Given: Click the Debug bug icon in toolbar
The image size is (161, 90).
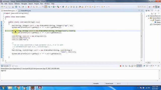Looking at the screenshot, I should click(x=49, y=7).
